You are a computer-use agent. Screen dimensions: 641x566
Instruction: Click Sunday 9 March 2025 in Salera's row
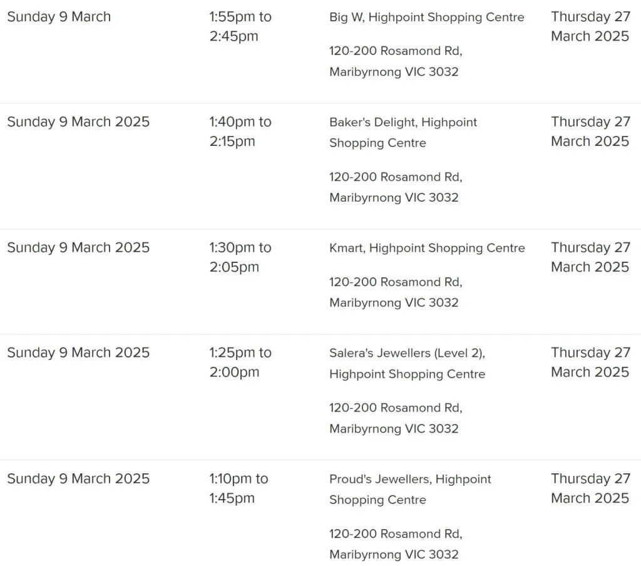pyautogui.click(x=78, y=352)
